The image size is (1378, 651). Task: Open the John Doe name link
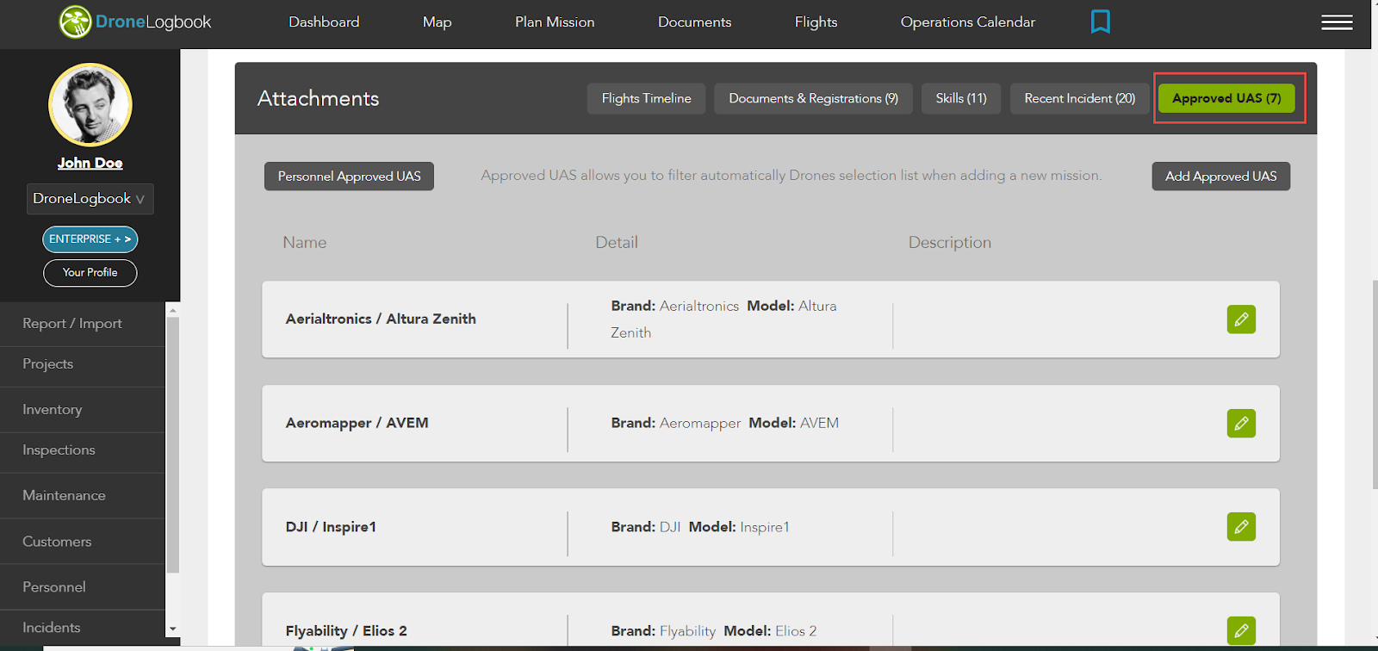pyautogui.click(x=90, y=163)
